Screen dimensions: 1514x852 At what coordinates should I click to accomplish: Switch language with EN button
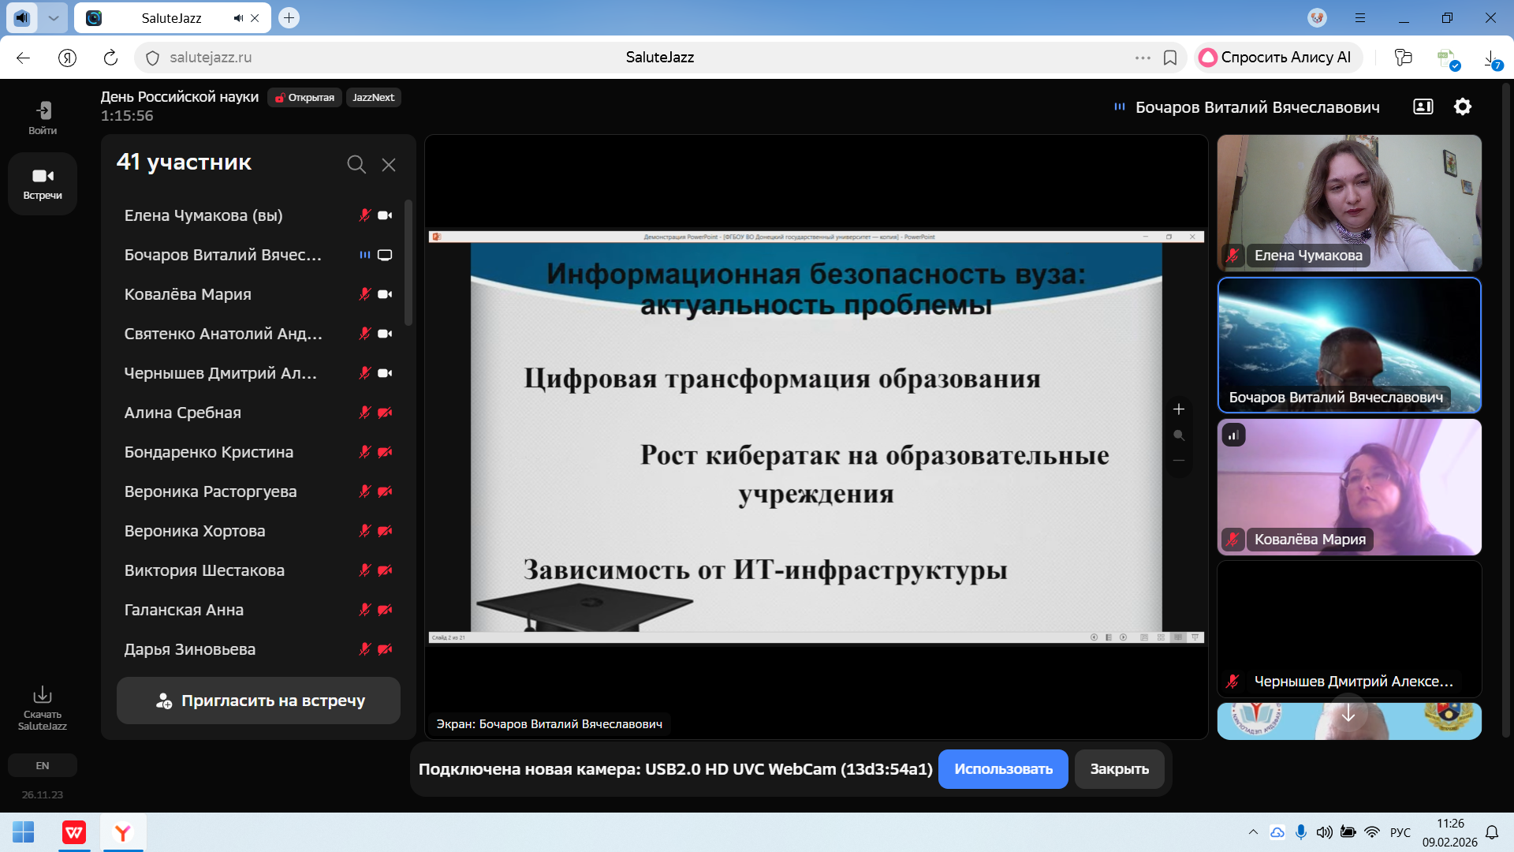[43, 765]
